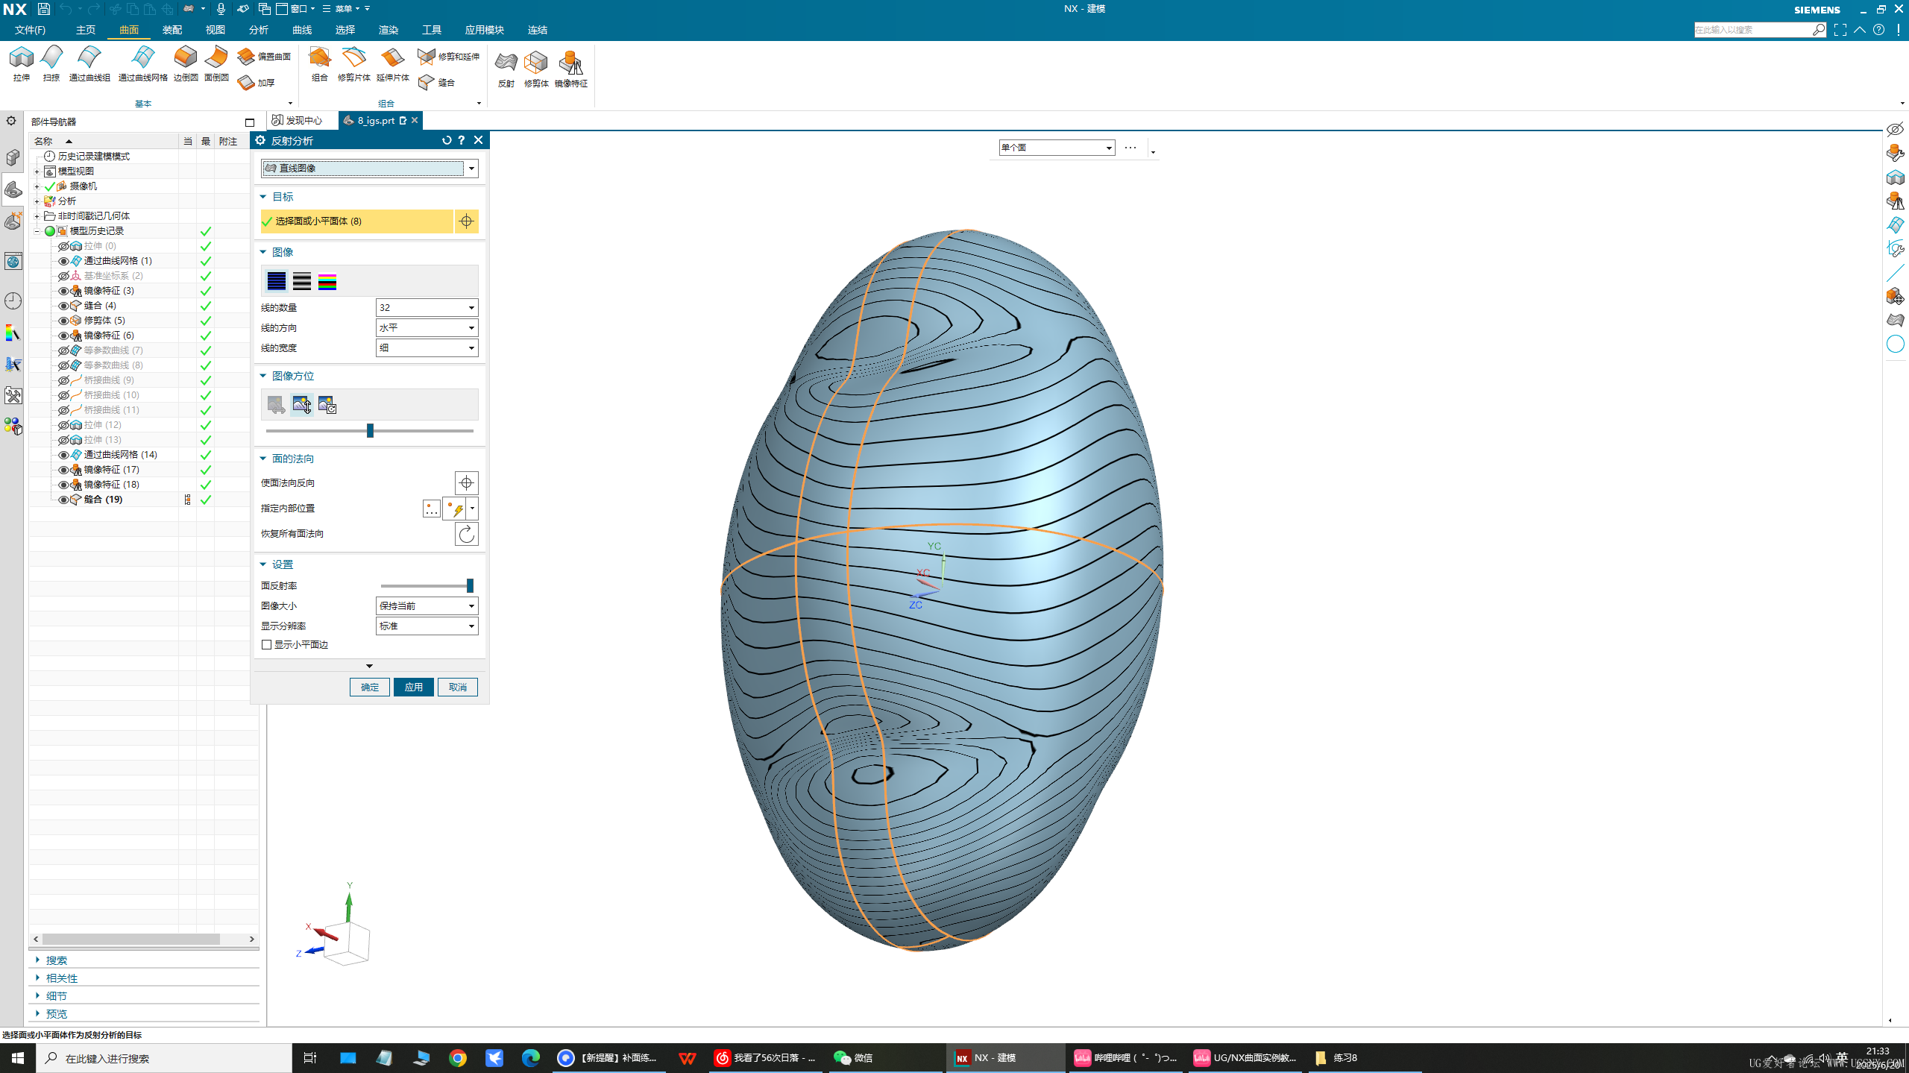The width and height of the screenshot is (1909, 1073).
Task: Open the 通过曲线组 tool
Action: pyautogui.click(x=89, y=64)
